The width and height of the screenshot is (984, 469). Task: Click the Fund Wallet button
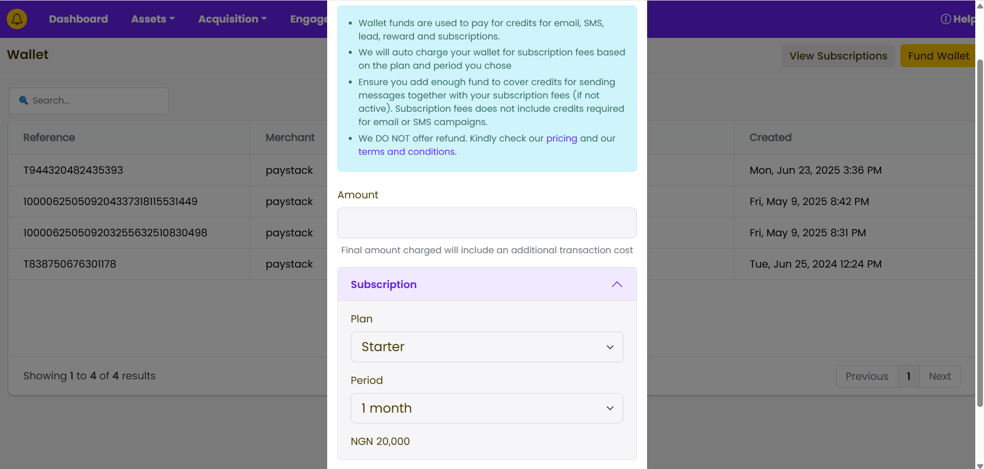[938, 56]
